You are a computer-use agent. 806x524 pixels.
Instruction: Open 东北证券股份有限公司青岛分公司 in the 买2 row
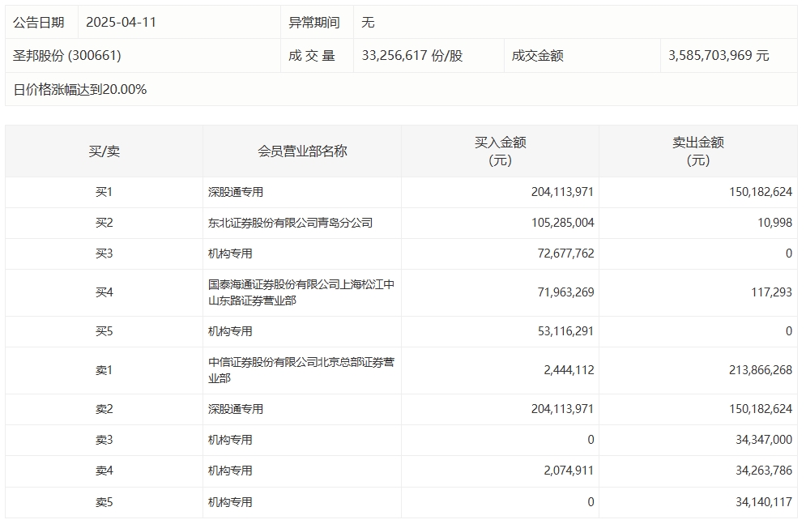(x=290, y=223)
